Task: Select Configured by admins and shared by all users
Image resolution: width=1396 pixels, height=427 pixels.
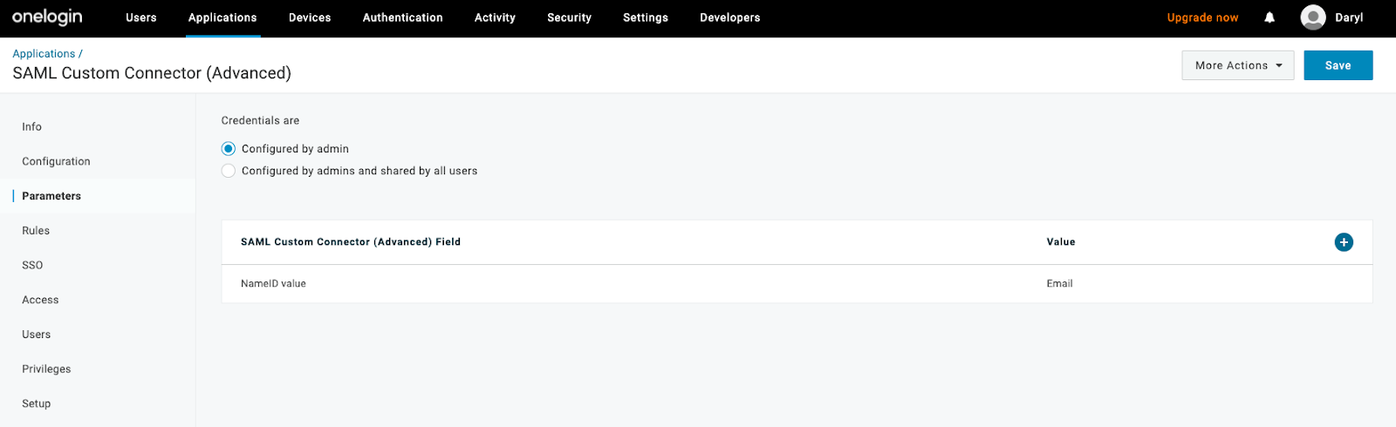Action: pos(229,171)
